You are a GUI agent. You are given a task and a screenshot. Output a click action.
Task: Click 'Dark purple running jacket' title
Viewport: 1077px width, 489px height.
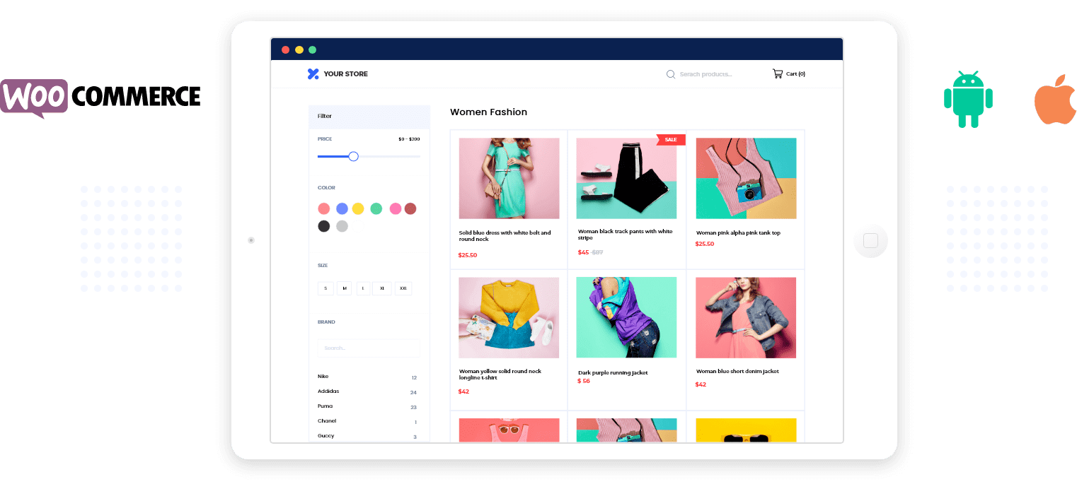[613, 372]
